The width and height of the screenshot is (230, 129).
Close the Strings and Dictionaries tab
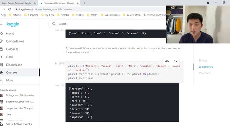78,3
